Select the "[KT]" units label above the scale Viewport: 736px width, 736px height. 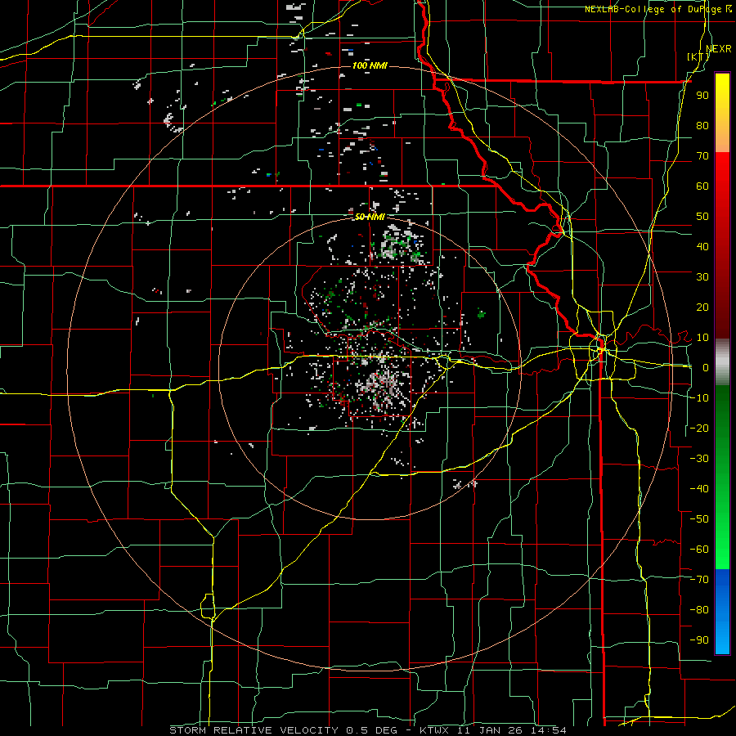[698, 56]
